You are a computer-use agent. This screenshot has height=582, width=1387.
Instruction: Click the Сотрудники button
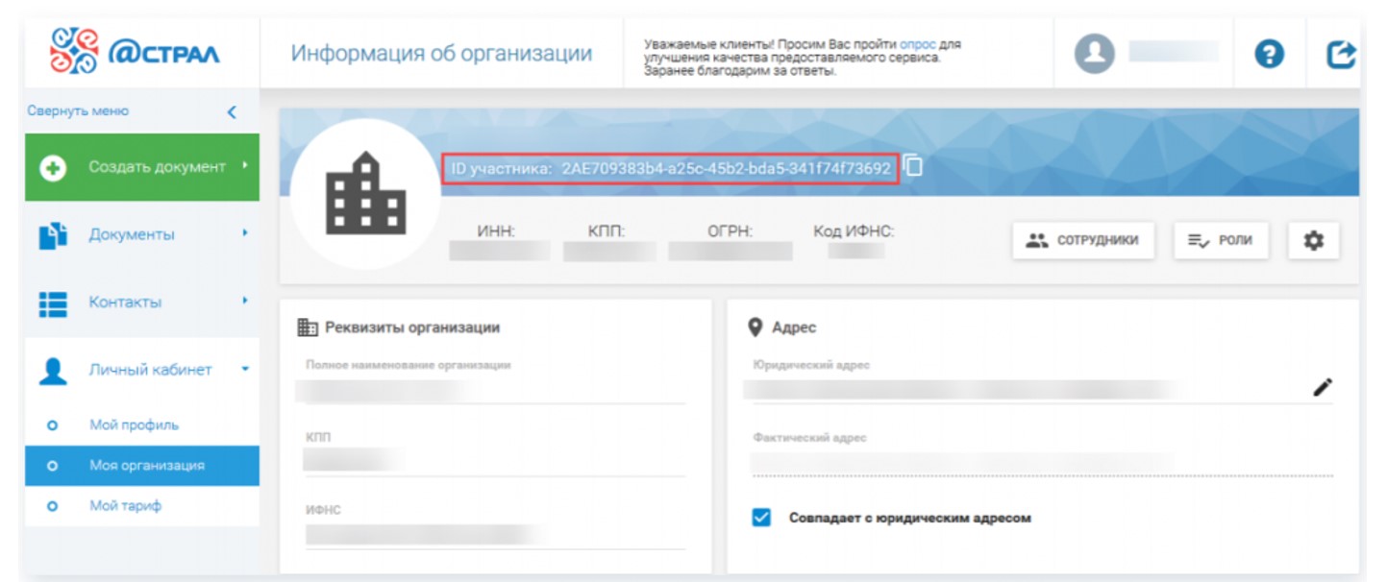[1082, 241]
